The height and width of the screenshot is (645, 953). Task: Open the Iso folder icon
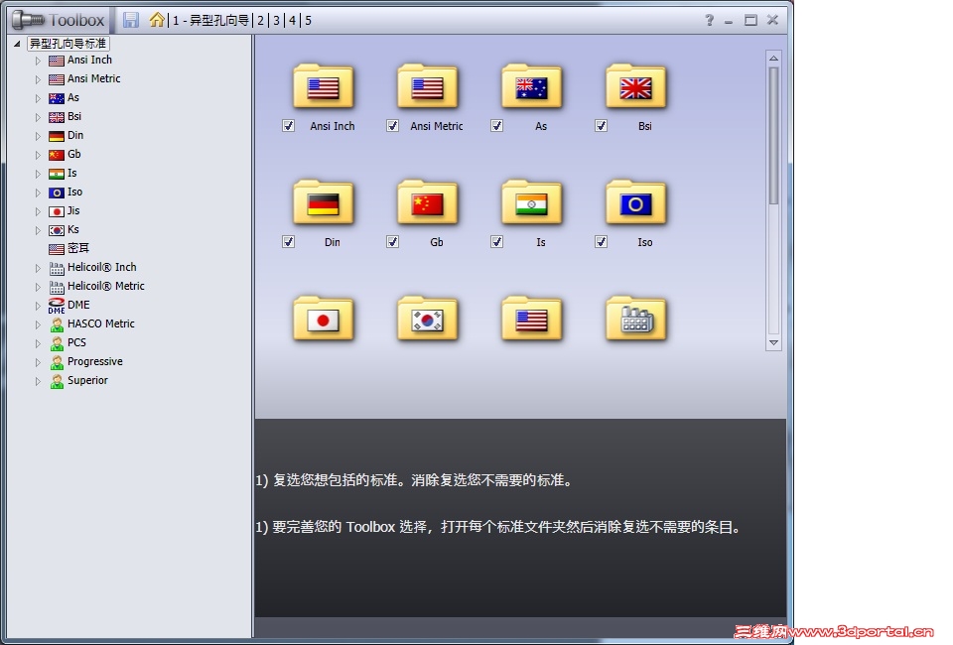pos(635,202)
